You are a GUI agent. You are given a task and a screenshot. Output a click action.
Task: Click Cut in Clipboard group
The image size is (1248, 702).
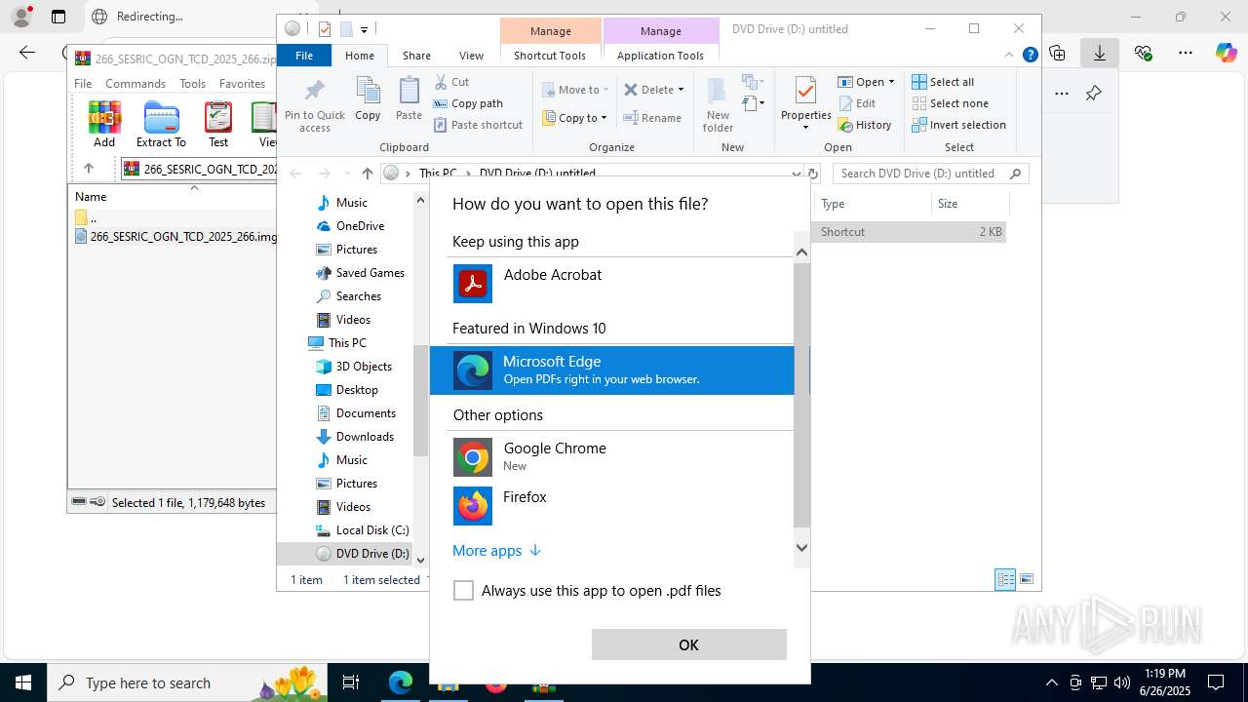(451, 82)
